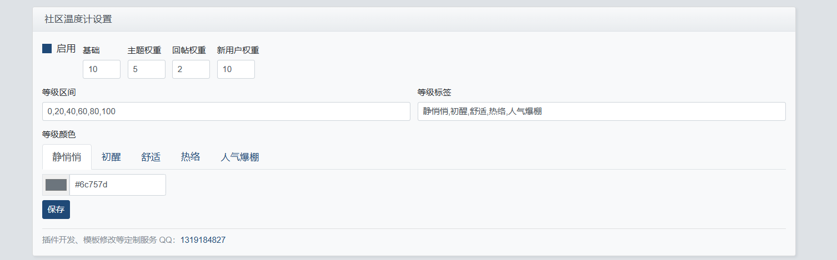The image size is (837, 260).
Task: Click the 社区温度计设置 panel header
Action: click(78, 19)
